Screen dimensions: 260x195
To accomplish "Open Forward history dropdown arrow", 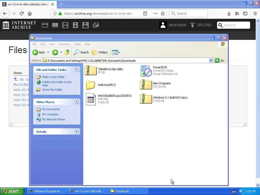I will point(61,52).
